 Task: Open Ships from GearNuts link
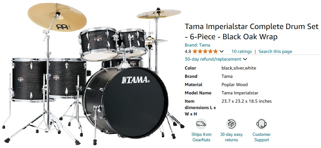201,137
